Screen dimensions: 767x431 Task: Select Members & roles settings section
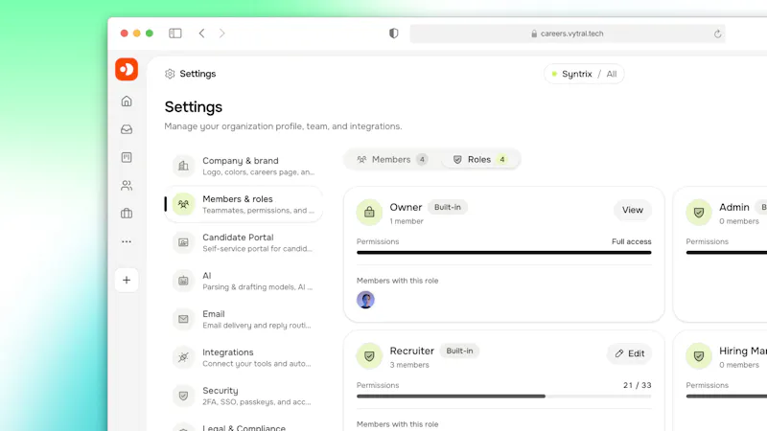[244, 204]
